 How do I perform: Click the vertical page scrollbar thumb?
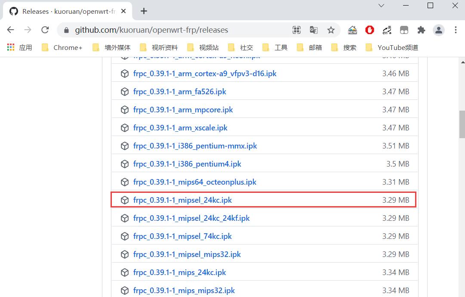[462, 125]
